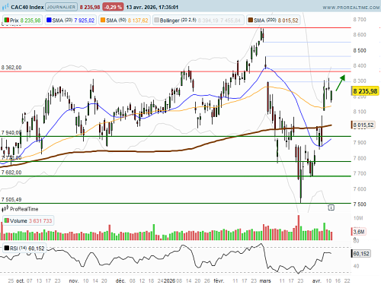Click the Prix red-green color swatch
381x285 pixels.
coord(7,20)
